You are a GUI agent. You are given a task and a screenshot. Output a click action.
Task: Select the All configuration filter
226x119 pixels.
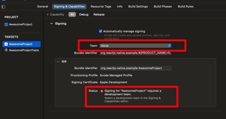coord(72,14)
